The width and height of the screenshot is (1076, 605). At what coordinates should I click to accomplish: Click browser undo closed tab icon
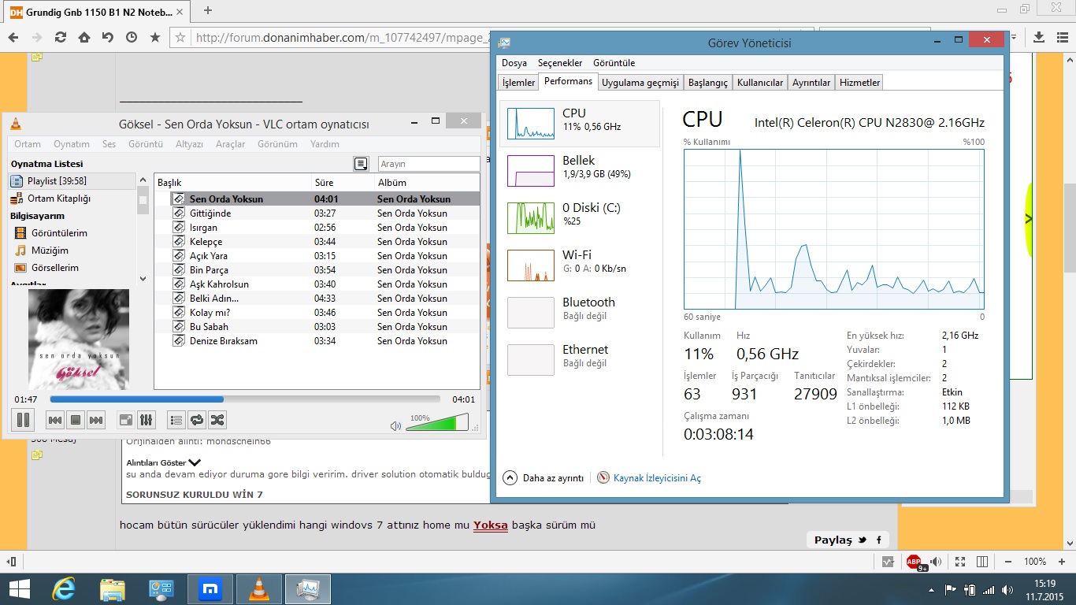[x=107, y=37]
